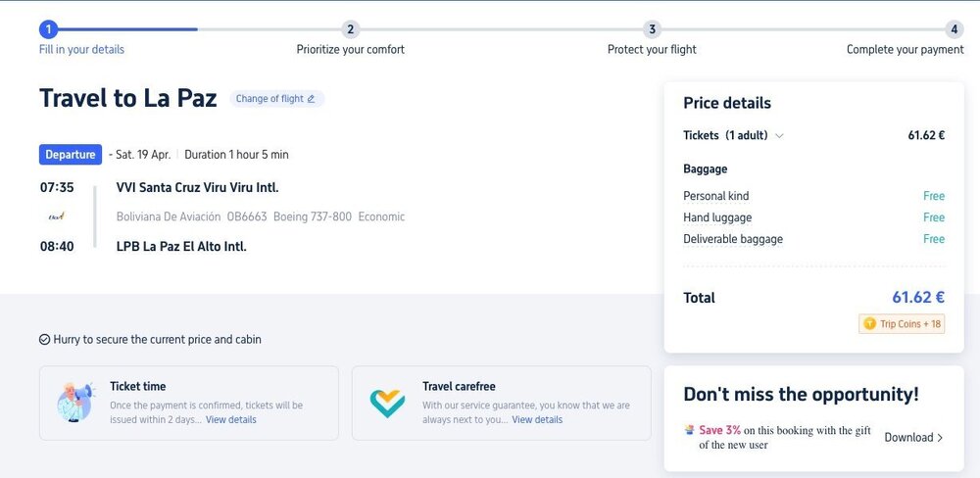Click the Travel carefree heart icon
This screenshot has width=980, height=478.
tap(387, 402)
